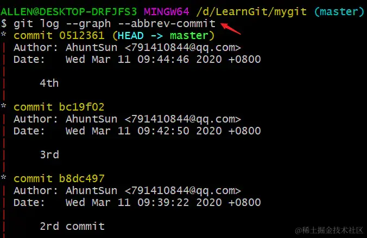
Task: Click the watermark text at bottom right
Action: pos(329,230)
